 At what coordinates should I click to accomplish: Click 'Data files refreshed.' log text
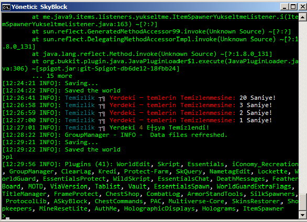[189, 135]
